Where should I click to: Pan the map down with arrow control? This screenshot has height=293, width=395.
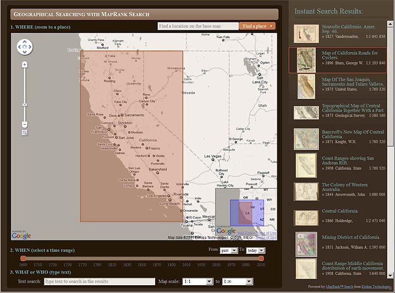tap(25, 52)
